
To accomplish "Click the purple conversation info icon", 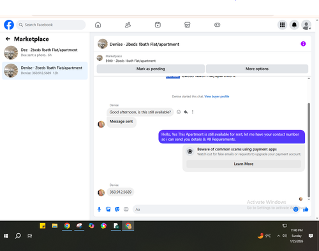I will [x=303, y=44].
